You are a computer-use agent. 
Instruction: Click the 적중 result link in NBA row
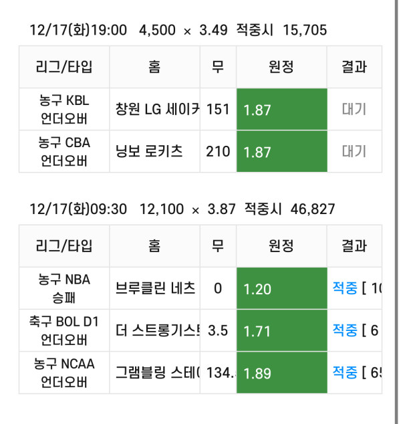pyautogui.click(x=345, y=288)
